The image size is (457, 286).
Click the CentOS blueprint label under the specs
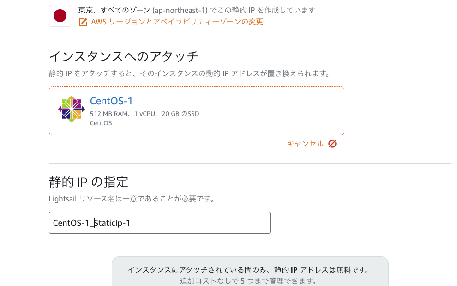[x=101, y=123]
